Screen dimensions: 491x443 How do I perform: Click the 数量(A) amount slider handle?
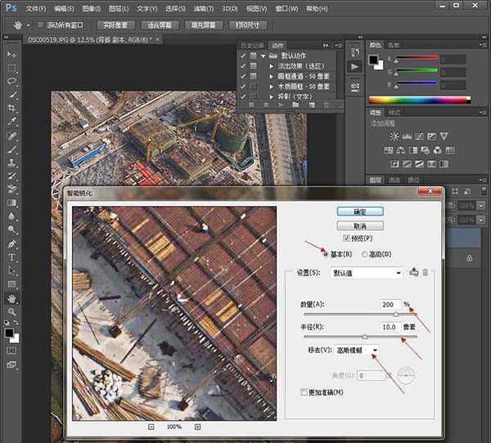pyautogui.click(x=396, y=314)
